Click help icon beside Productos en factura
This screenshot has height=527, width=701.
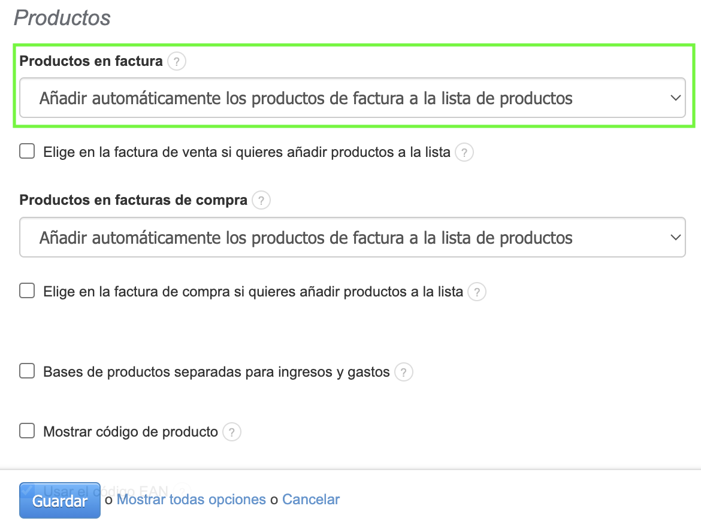coord(177,62)
